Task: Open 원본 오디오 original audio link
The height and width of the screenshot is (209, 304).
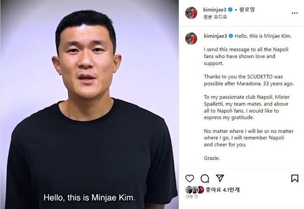Action: 215,17
